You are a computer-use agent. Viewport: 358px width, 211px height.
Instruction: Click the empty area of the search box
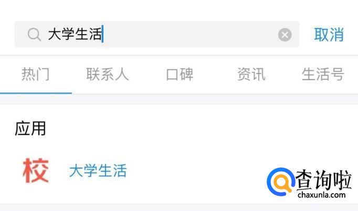(189, 35)
